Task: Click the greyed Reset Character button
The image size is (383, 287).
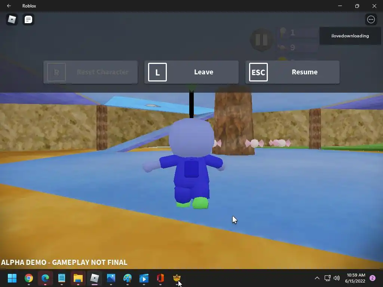Action: [x=91, y=72]
